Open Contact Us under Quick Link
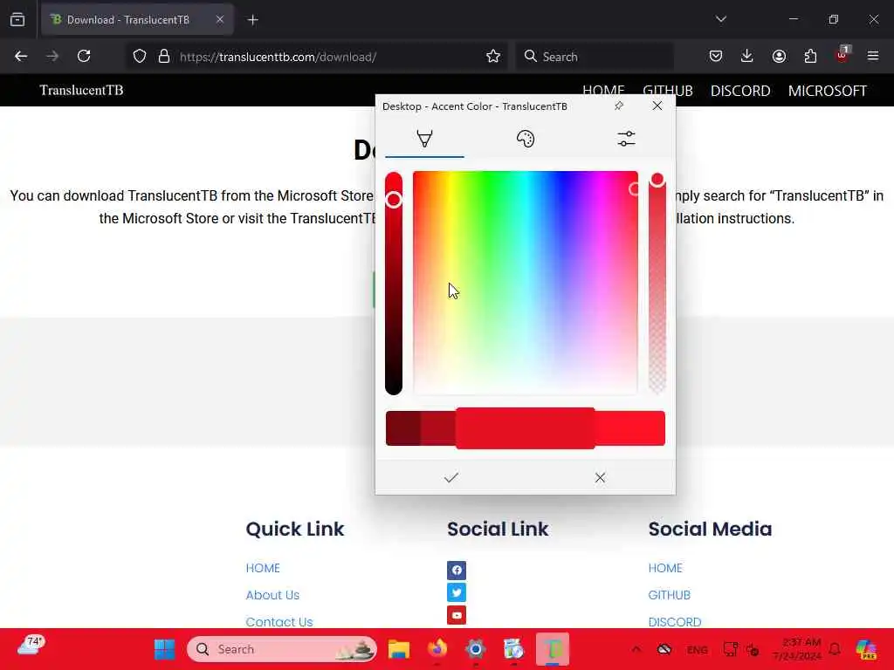The width and height of the screenshot is (894, 670). [279, 621]
